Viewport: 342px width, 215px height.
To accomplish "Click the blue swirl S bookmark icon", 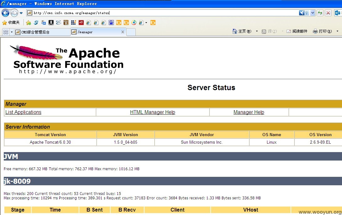I will point(58,23).
